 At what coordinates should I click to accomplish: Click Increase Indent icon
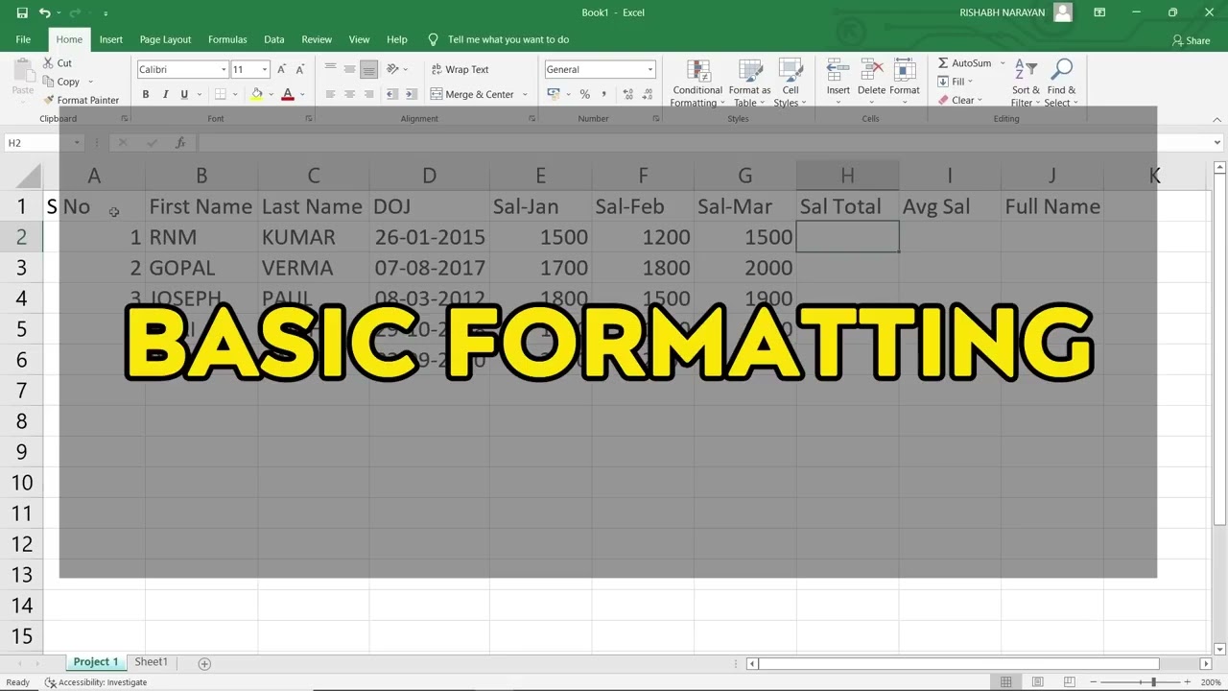click(x=412, y=94)
